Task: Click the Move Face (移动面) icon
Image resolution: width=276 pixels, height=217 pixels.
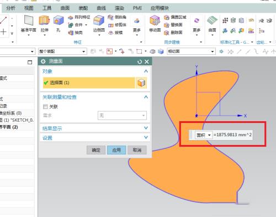Action: 155,20
